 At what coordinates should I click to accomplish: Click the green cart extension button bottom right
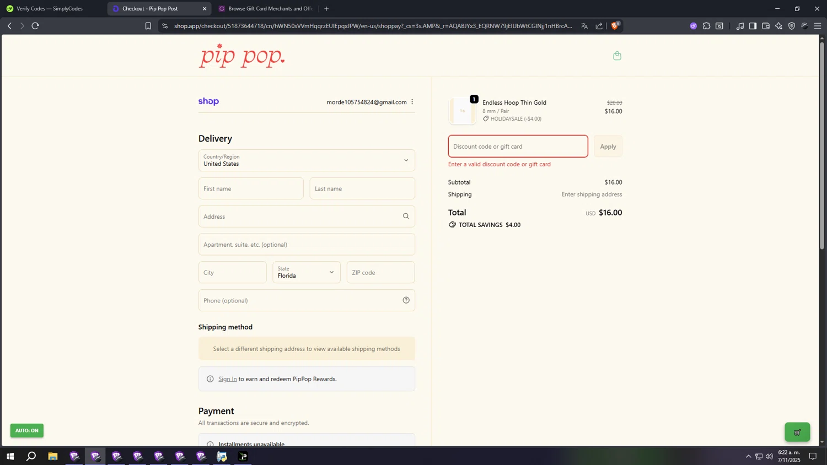coord(797,432)
